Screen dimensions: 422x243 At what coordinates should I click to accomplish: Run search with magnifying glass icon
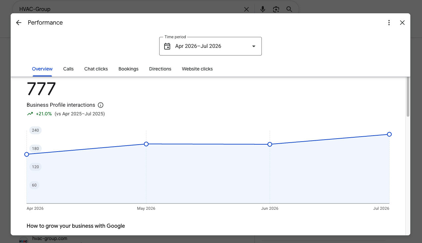[289, 9]
